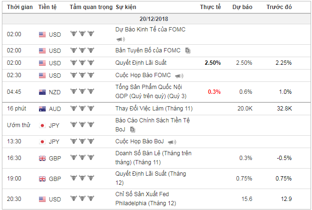Click the importance bull icons in the NZD row
This screenshot has width=312, height=210.
pos(82,92)
